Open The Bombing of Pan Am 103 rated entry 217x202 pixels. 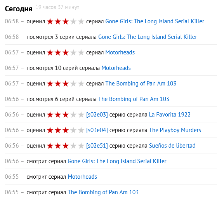(x=141, y=84)
